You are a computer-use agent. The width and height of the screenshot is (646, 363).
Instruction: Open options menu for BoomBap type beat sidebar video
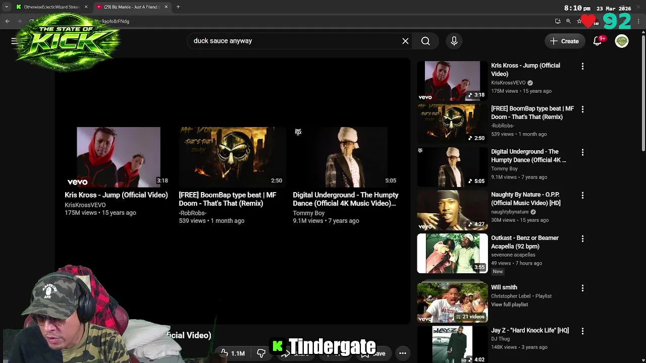tap(582, 109)
